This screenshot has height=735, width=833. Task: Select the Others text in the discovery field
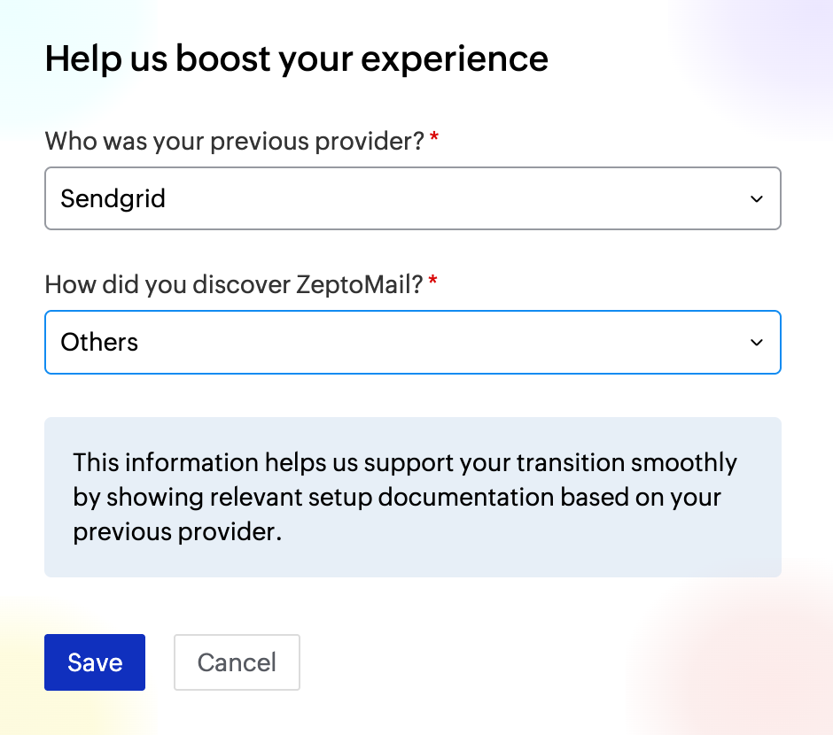99,342
